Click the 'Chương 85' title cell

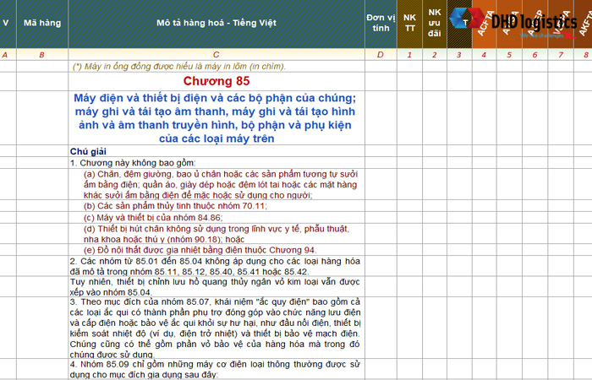tap(217, 81)
